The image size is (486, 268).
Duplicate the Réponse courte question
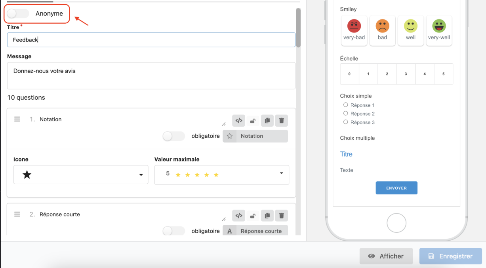(x=267, y=216)
